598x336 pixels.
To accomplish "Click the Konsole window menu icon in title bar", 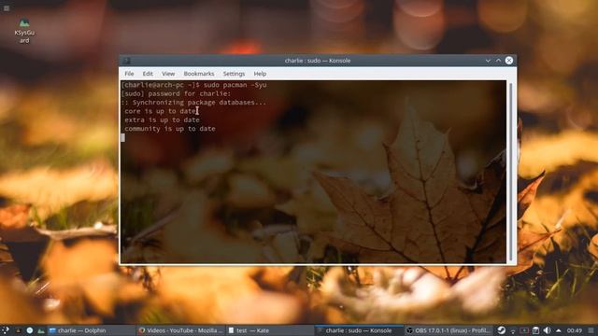I will [126, 61].
